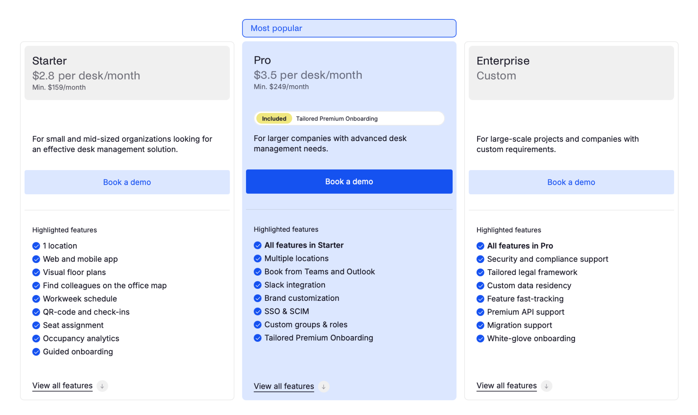Click checkmark icon beside Brand customization
This screenshot has height=415, width=698.
pos(258,298)
